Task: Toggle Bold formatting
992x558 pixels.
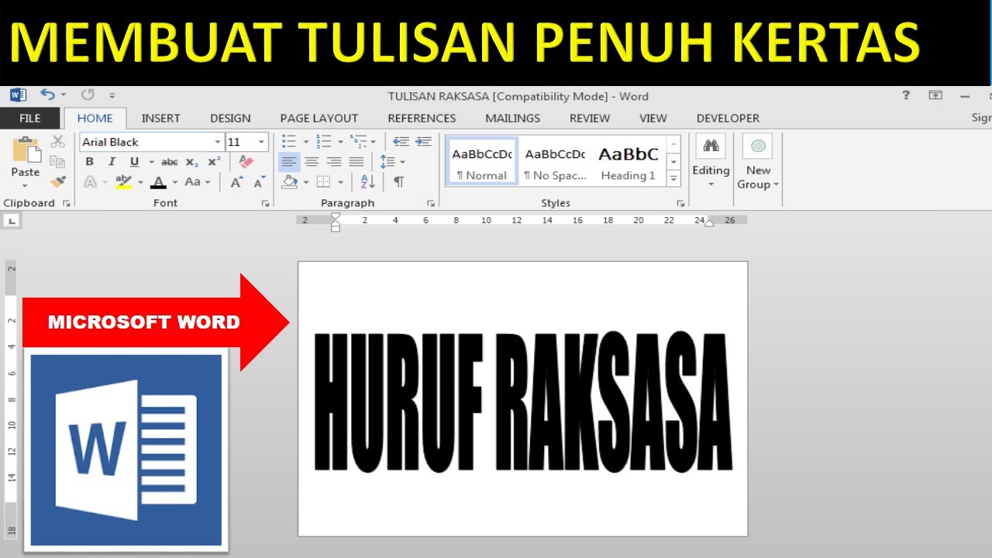Action: coord(90,162)
